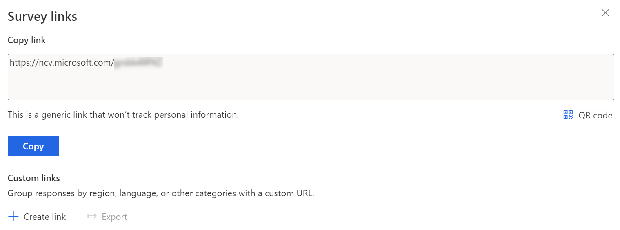Click the Copy link section heading
This screenshot has width=620, height=230.
point(27,40)
